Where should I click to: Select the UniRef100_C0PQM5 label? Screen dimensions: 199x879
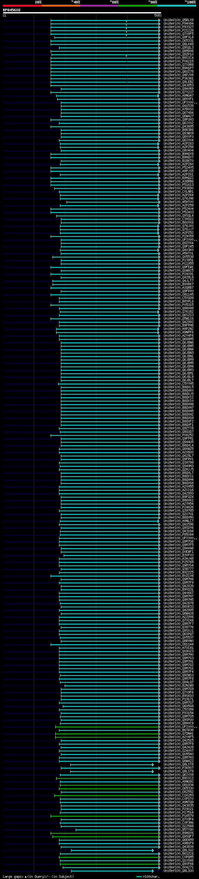[x=178, y=857]
